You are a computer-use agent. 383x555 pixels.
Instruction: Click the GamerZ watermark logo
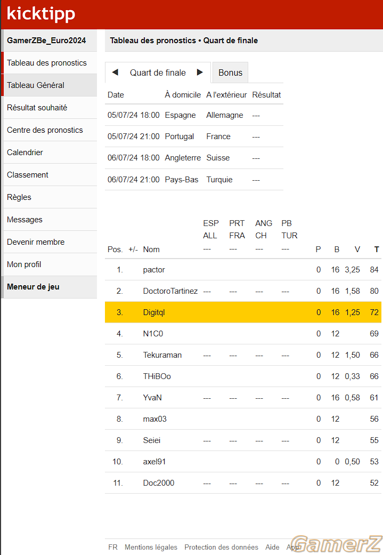click(336, 544)
